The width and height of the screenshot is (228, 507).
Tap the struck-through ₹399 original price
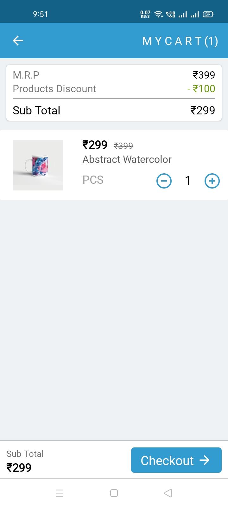point(123,146)
